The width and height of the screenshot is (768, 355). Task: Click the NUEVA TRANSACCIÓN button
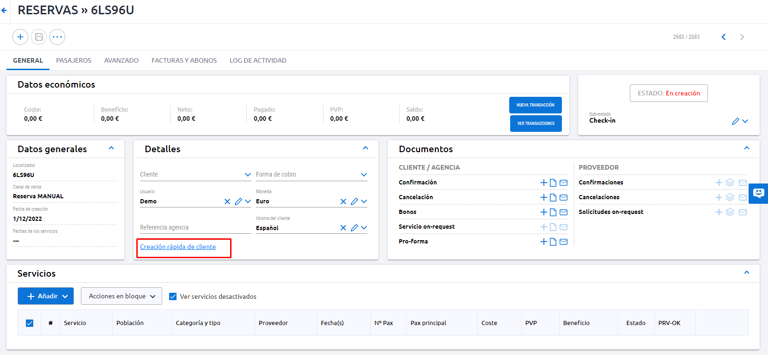click(x=536, y=105)
